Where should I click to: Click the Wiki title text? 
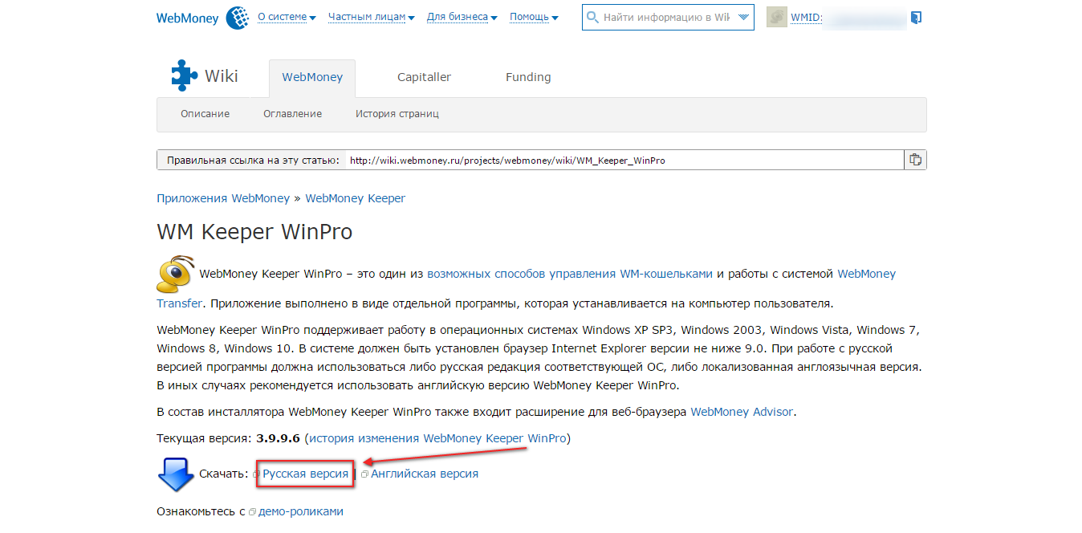point(222,76)
